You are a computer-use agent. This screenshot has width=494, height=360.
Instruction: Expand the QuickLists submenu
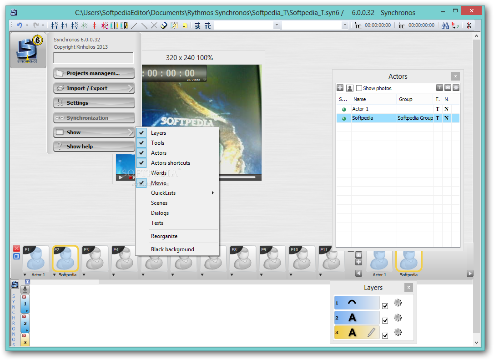[177, 193]
